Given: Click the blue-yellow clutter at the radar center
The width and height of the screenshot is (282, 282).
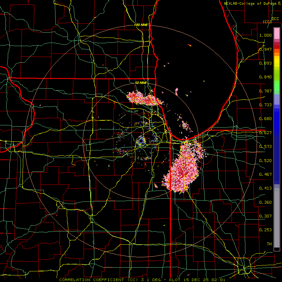Looking at the screenshot, I should point(141,141).
